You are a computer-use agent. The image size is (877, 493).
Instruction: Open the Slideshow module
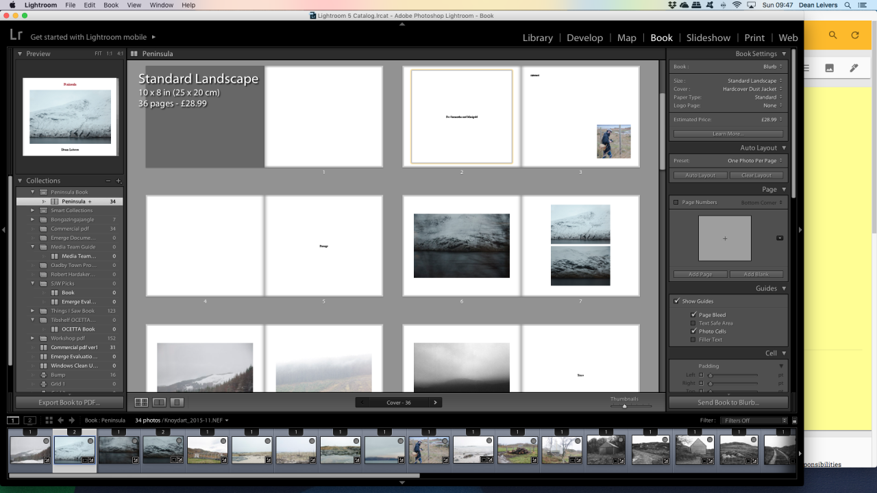(x=708, y=38)
